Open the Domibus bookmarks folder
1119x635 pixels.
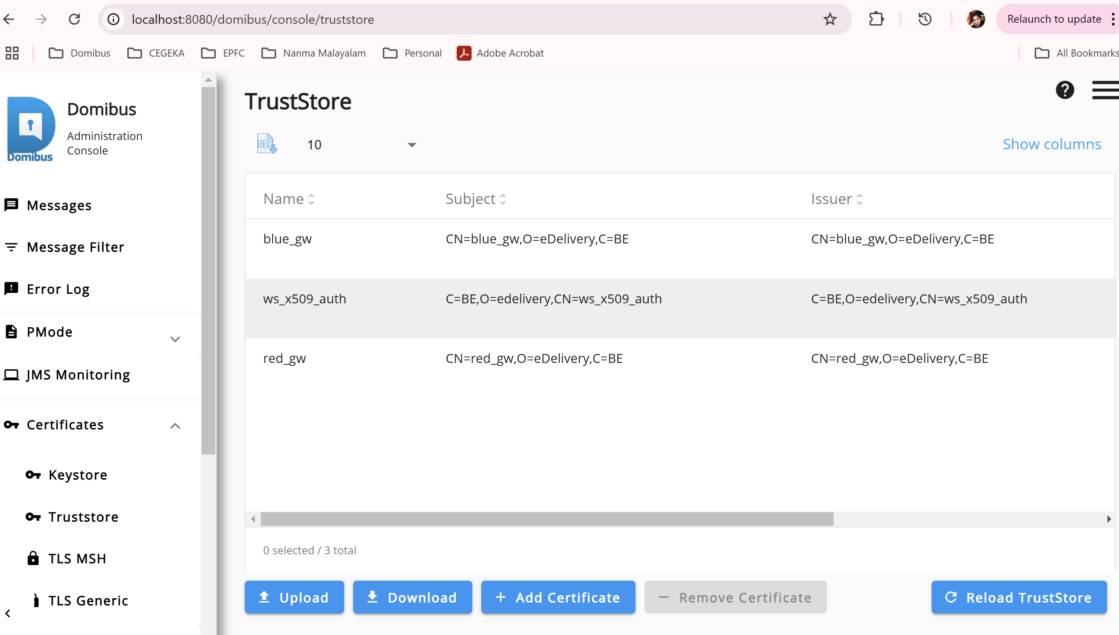tap(79, 53)
